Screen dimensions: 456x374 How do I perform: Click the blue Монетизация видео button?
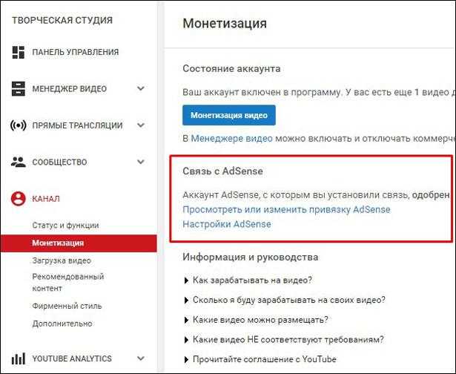pyautogui.click(x=229, y=115)
